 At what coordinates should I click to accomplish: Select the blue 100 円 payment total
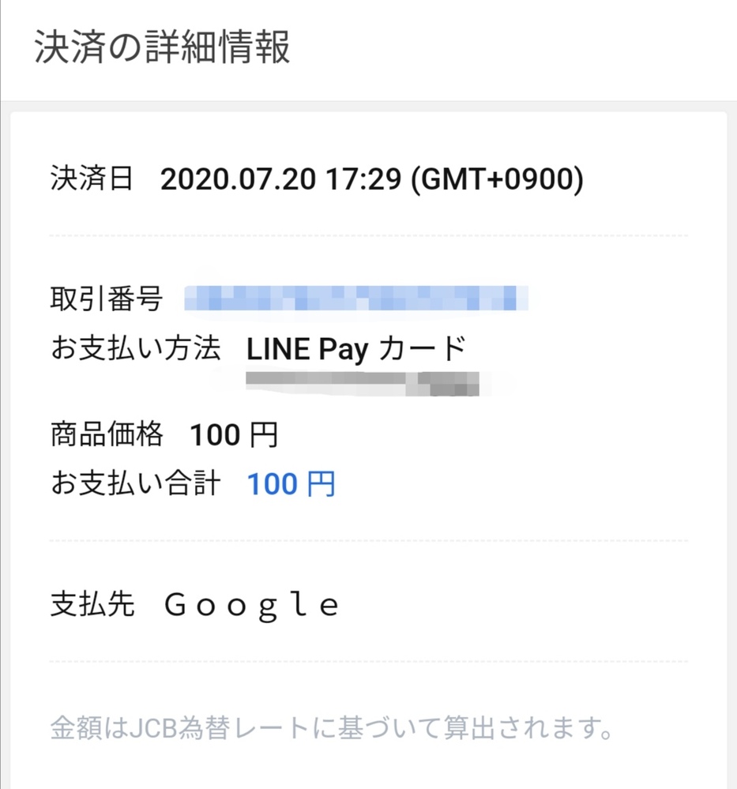291,484
